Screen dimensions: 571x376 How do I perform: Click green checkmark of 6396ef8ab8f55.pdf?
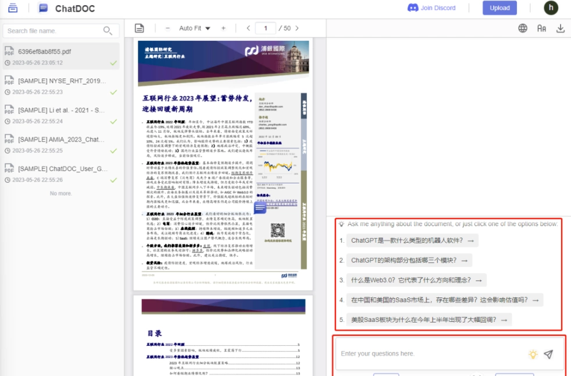coord(113,63)
